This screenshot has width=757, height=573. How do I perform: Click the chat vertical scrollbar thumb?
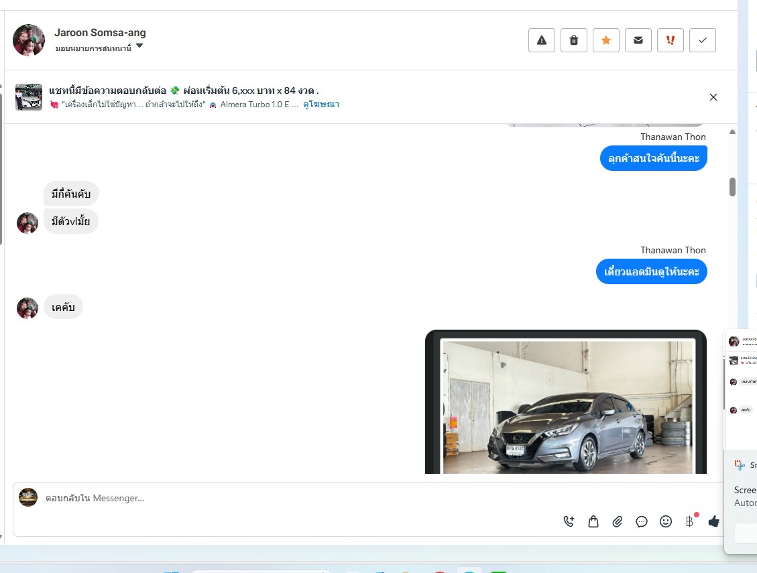click(732, 187)
